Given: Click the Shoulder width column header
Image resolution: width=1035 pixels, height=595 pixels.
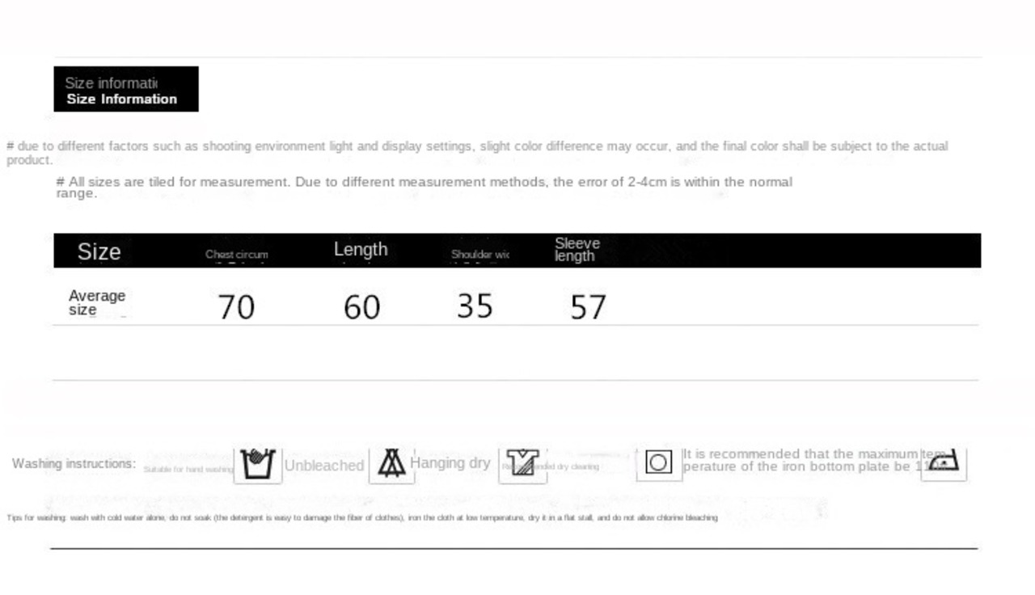Looking at the screenshot, I should (480, 255).
